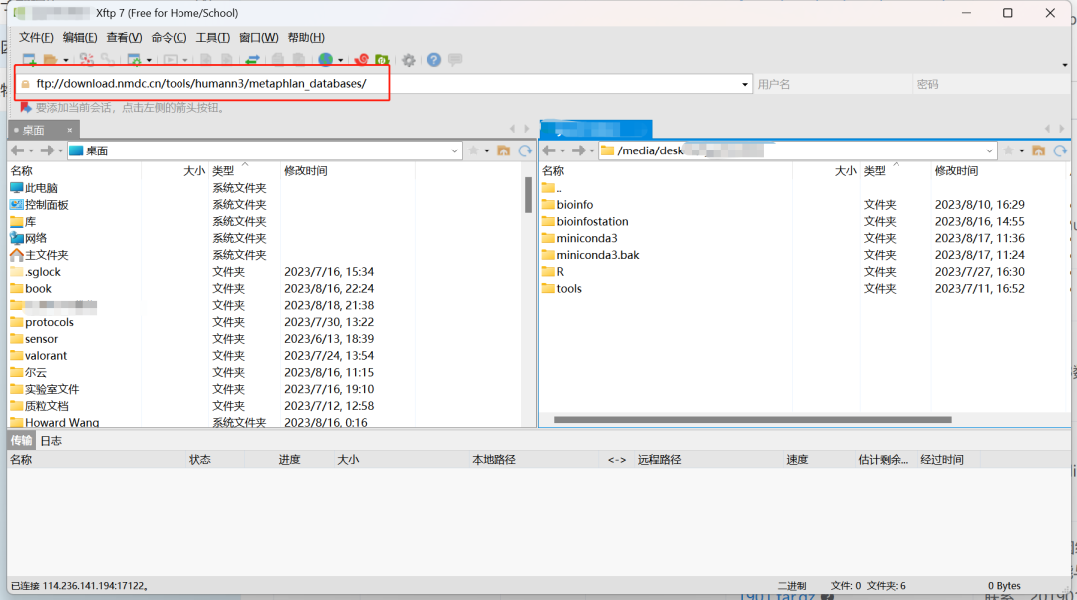Go to remote home folder icon

1038,150
